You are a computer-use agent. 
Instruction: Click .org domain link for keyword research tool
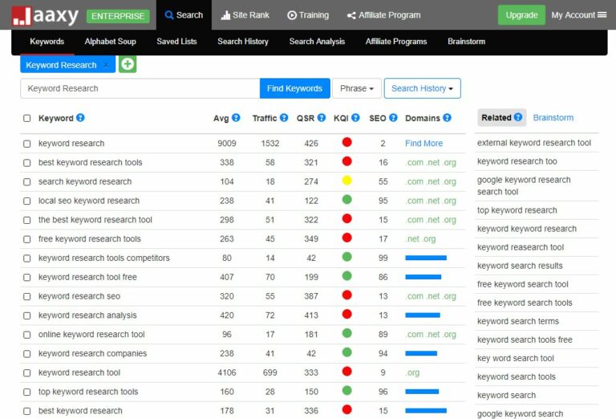pos(412,372)
